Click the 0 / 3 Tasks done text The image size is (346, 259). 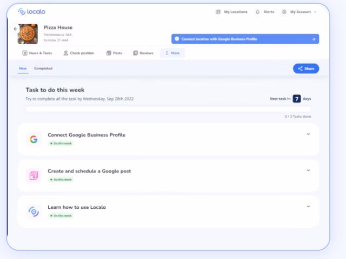298,117
